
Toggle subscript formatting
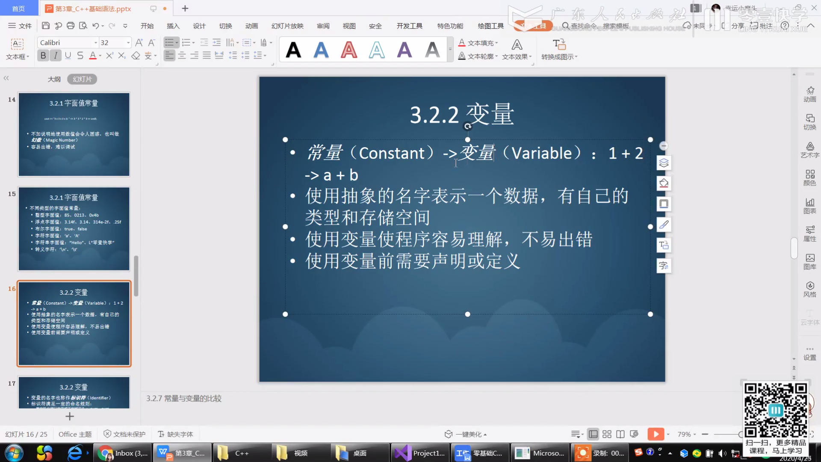[x=122, y=56]
